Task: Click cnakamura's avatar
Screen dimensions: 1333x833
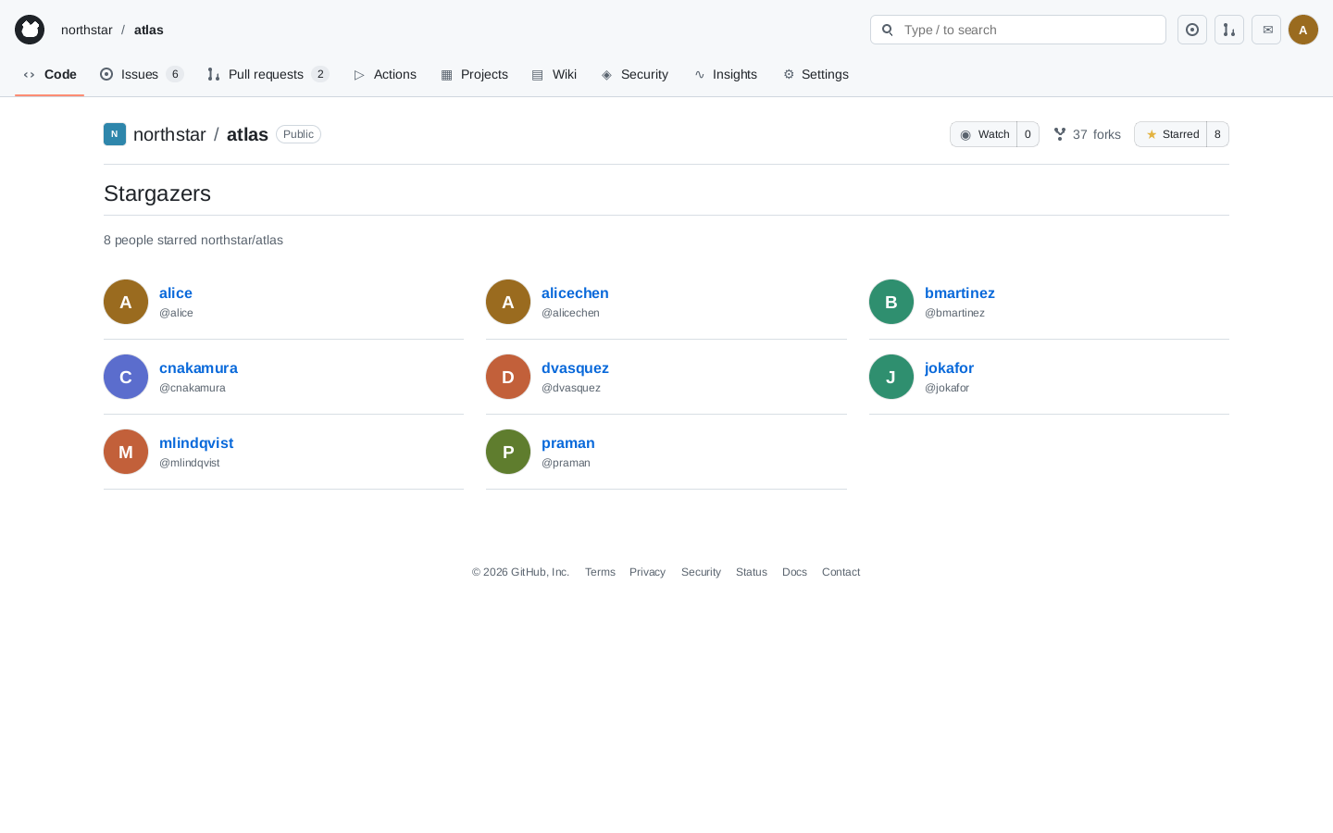Action: 126,377
